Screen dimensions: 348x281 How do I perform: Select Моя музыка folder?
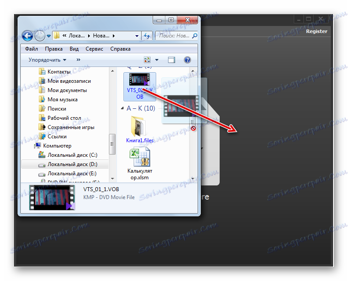click(63, 100)
